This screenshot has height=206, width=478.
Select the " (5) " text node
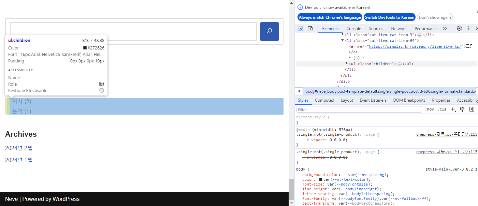pos(357,58)
